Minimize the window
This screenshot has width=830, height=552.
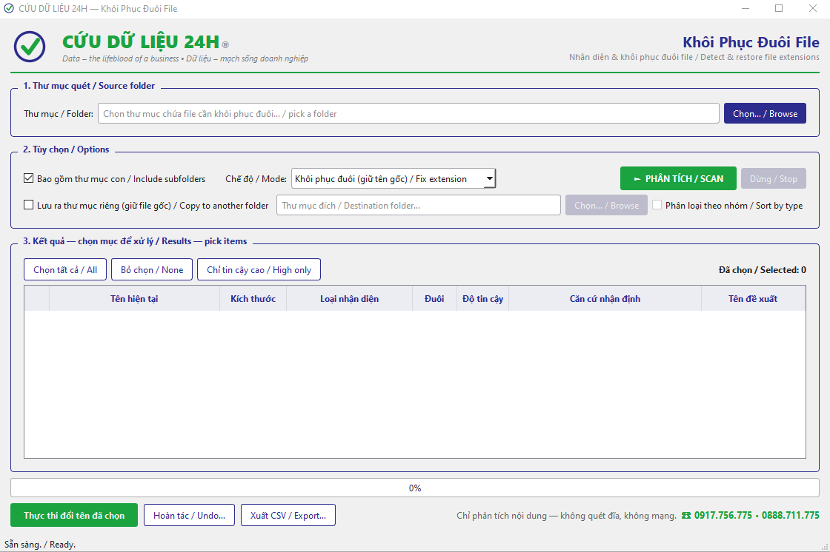coord(746,8)
